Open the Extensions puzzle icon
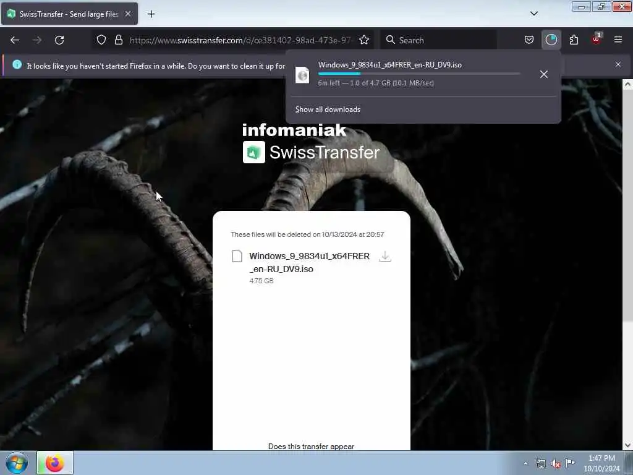 coord(574,40)
